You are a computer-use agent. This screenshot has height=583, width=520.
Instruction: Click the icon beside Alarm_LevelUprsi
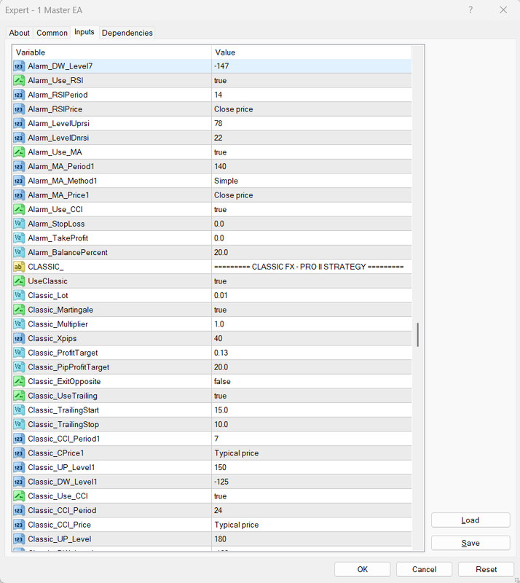19,123
